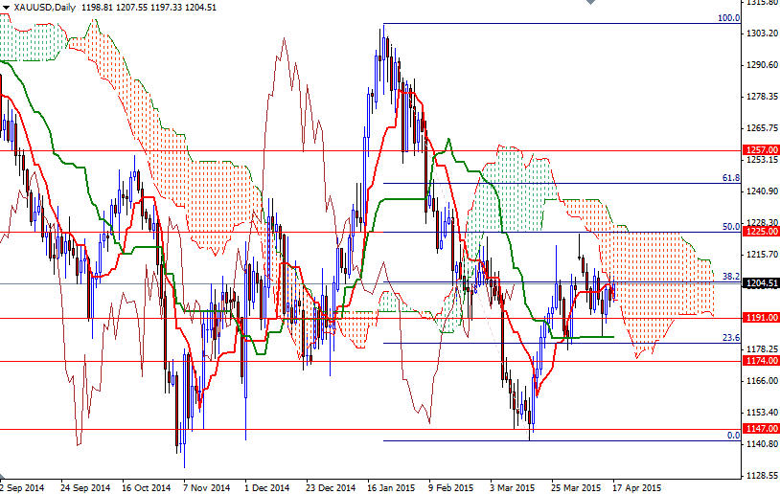Image resolution: width=780 pixels, height=494 pixels.
Task: Click the Fibonacci 38.2 level label
Action: click(x=730, y=277)
